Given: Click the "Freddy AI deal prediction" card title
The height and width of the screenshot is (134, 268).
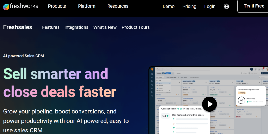Looking at the screenshot, I should click(248, 90).
